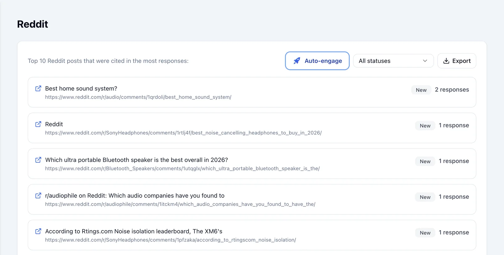This screenshot has height=255, width=504.
Task: Open external link icon beside the Reddit post row
Action: (x=38, y=124)
